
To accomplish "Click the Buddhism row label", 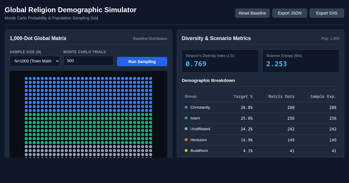I will pyautogui.click(x=199, y=150).
